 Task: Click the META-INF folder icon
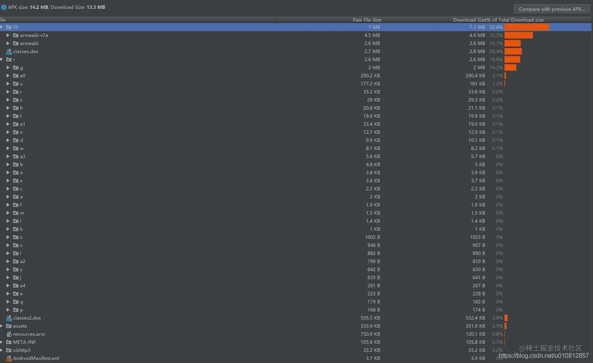9,342
